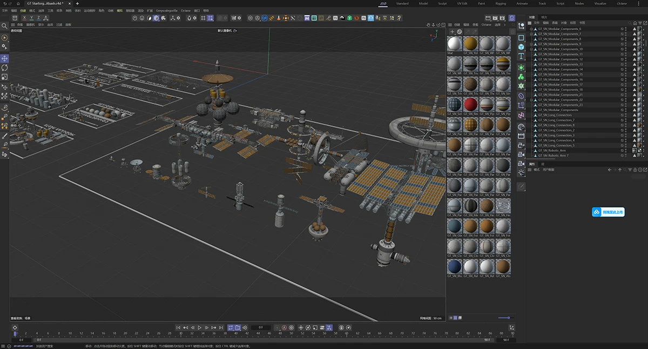Open the viewport search magnifier icon

tap(5, 26)
